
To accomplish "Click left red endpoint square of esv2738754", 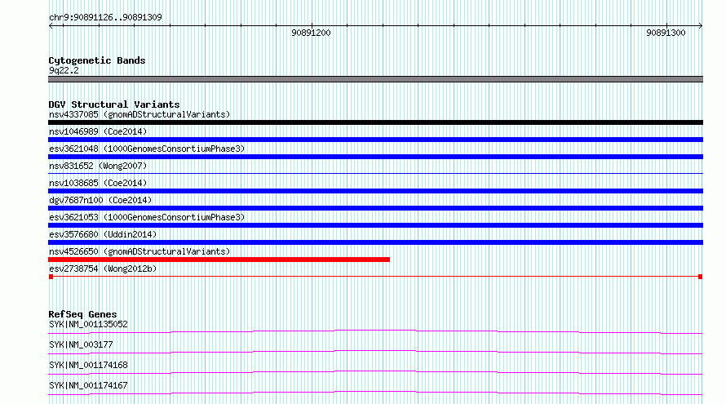I will (51, 277).
